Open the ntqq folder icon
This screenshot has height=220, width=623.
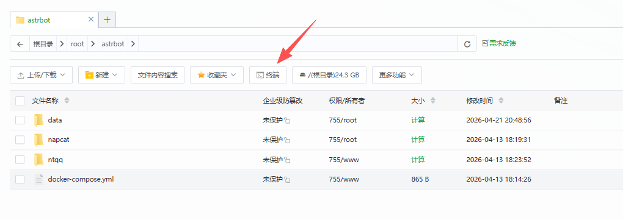[x=38, y=160]
